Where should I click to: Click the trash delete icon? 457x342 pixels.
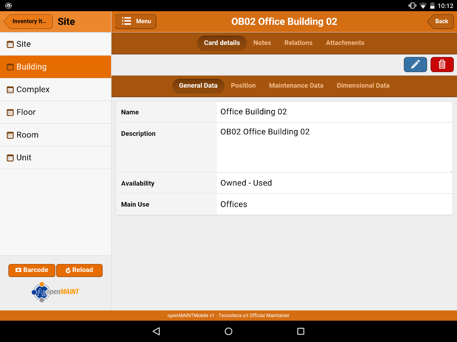(x=442, y=64)
